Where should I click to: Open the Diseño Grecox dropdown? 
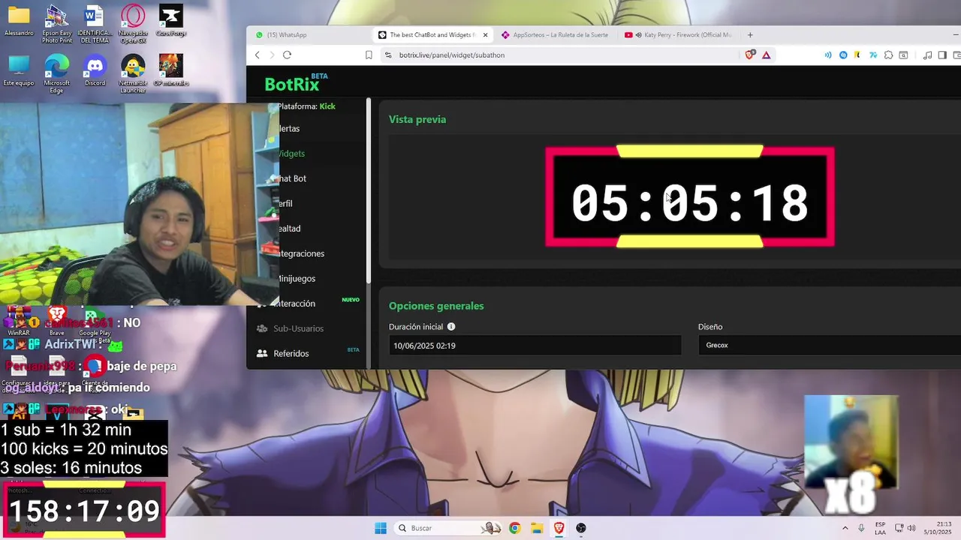(x=830, y=345)
